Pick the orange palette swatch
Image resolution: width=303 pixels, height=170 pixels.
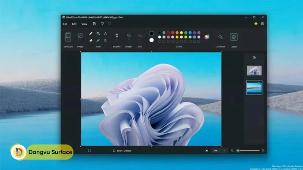pos(177,32)
